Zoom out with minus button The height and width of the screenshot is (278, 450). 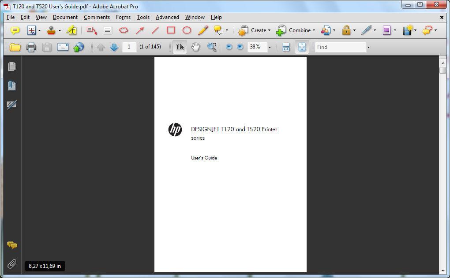[x=229, y=47]
